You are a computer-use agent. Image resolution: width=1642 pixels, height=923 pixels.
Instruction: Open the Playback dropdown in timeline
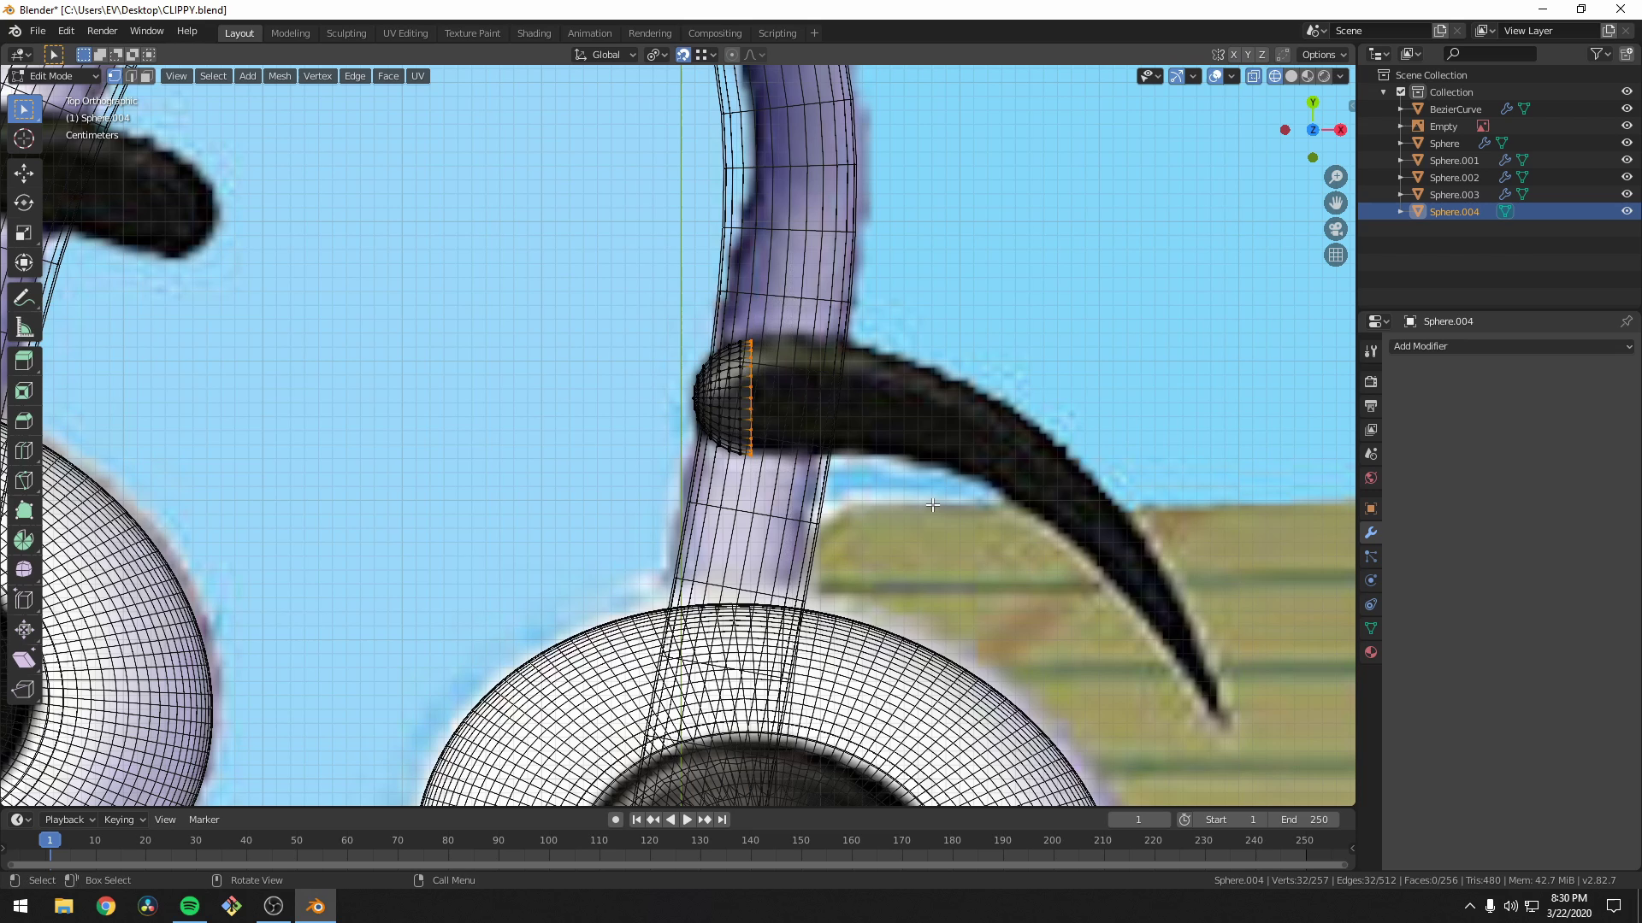(69, 819)
